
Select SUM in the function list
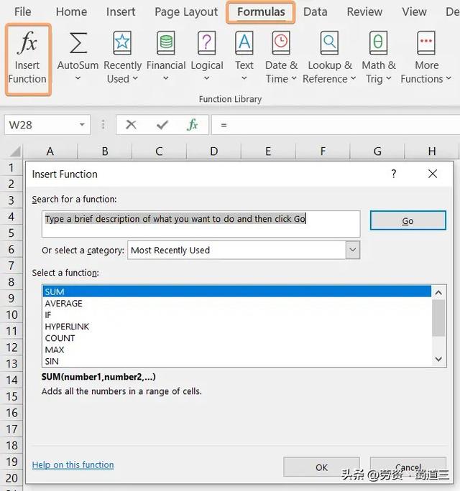[236, 291]
